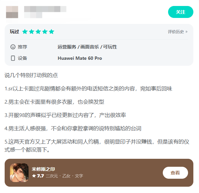The image size is (199, 193).
Task: Open the 米修斯之印 game title
Action: pos(44,169)
